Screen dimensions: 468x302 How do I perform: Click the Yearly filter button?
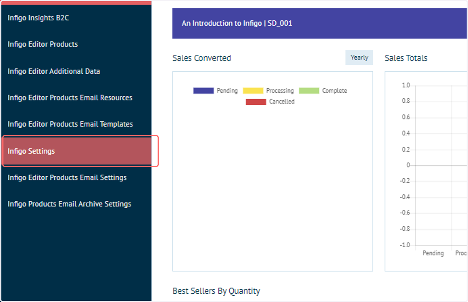click(x=359, y=57)
